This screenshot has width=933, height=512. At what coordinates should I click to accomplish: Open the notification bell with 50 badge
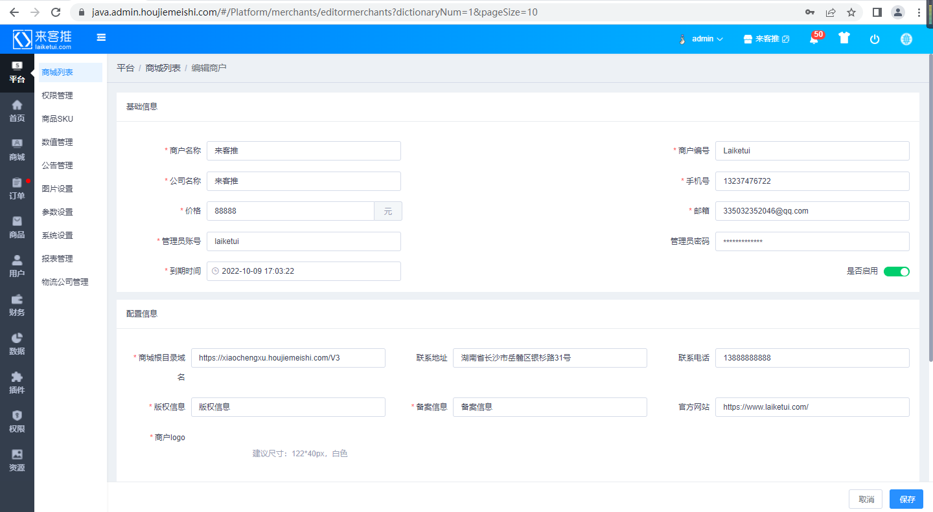click(814, 39)
